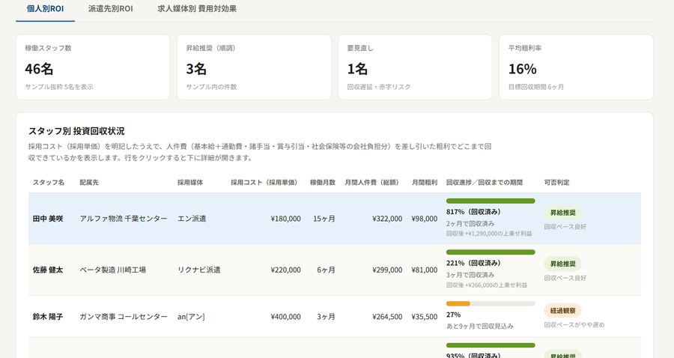Click the スタッフ名 column header
This screenshot has width=674, height=358.
pos(49,182)
